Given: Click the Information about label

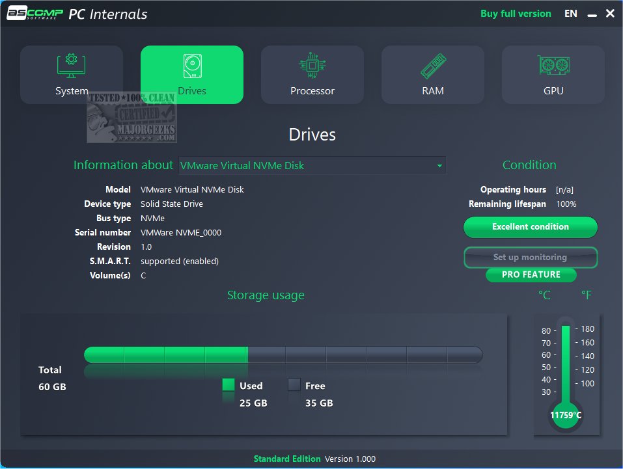Looking at the screenshot, I should [x=123, y=165].
